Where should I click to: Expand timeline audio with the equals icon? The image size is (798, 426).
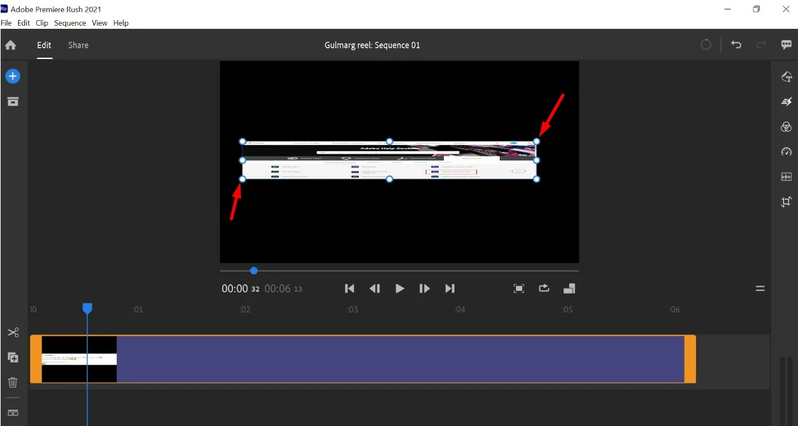[x=760, y=289]
